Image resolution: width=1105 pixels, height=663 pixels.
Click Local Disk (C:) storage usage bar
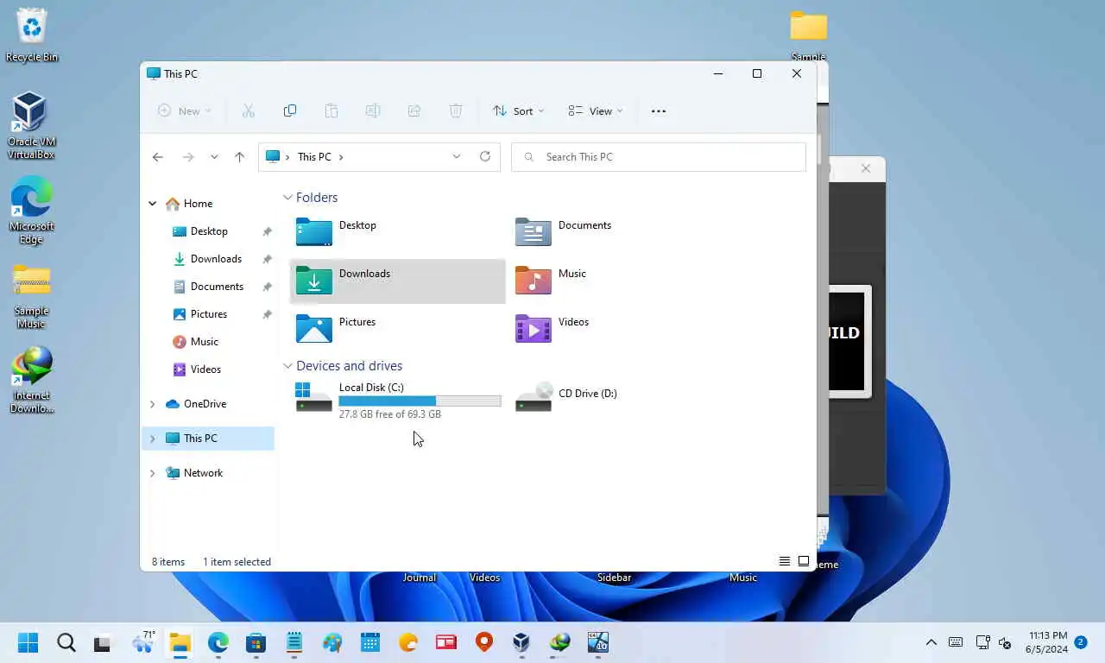tap(420, 401)
